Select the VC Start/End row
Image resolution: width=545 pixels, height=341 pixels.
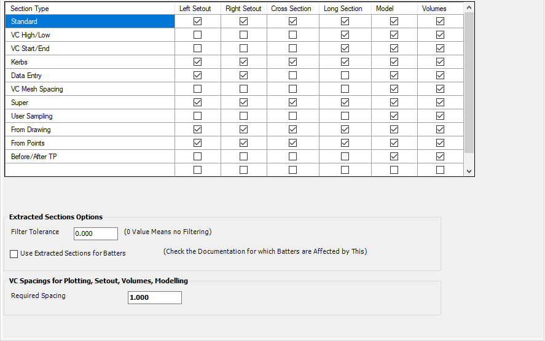coord(90,49)
